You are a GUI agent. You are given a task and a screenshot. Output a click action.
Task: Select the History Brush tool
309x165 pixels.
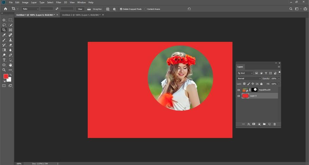(4, 45)
